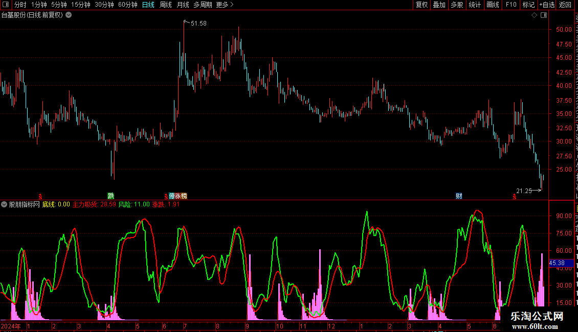Screen dimensions: 578x332
Task: Select the 5分钟 period
Action: [x=59, y=5]
